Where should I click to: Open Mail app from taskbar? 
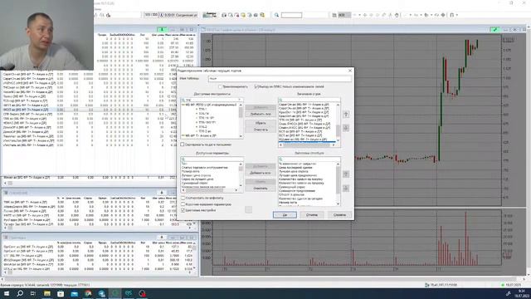point(74,293)
